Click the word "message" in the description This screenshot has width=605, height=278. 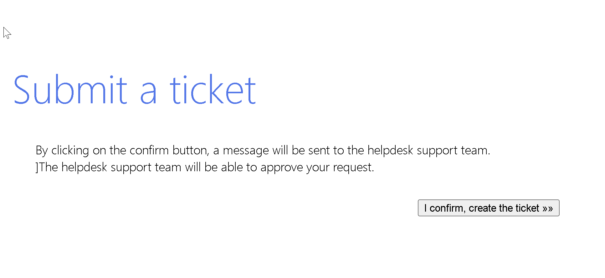pyautogui.click(x=246, y=151)
